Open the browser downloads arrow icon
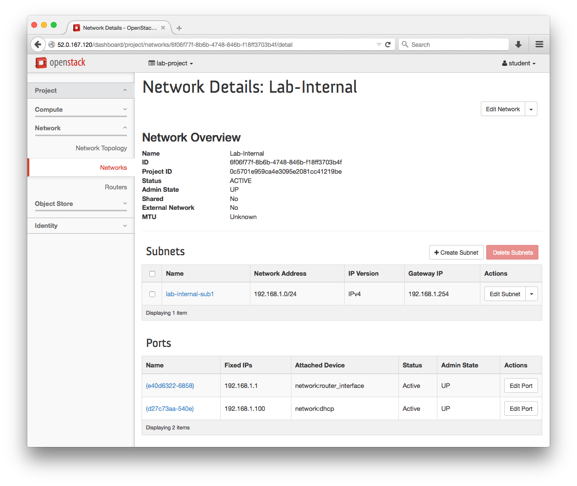Screen dimensions: 577x486 (518, 44)
